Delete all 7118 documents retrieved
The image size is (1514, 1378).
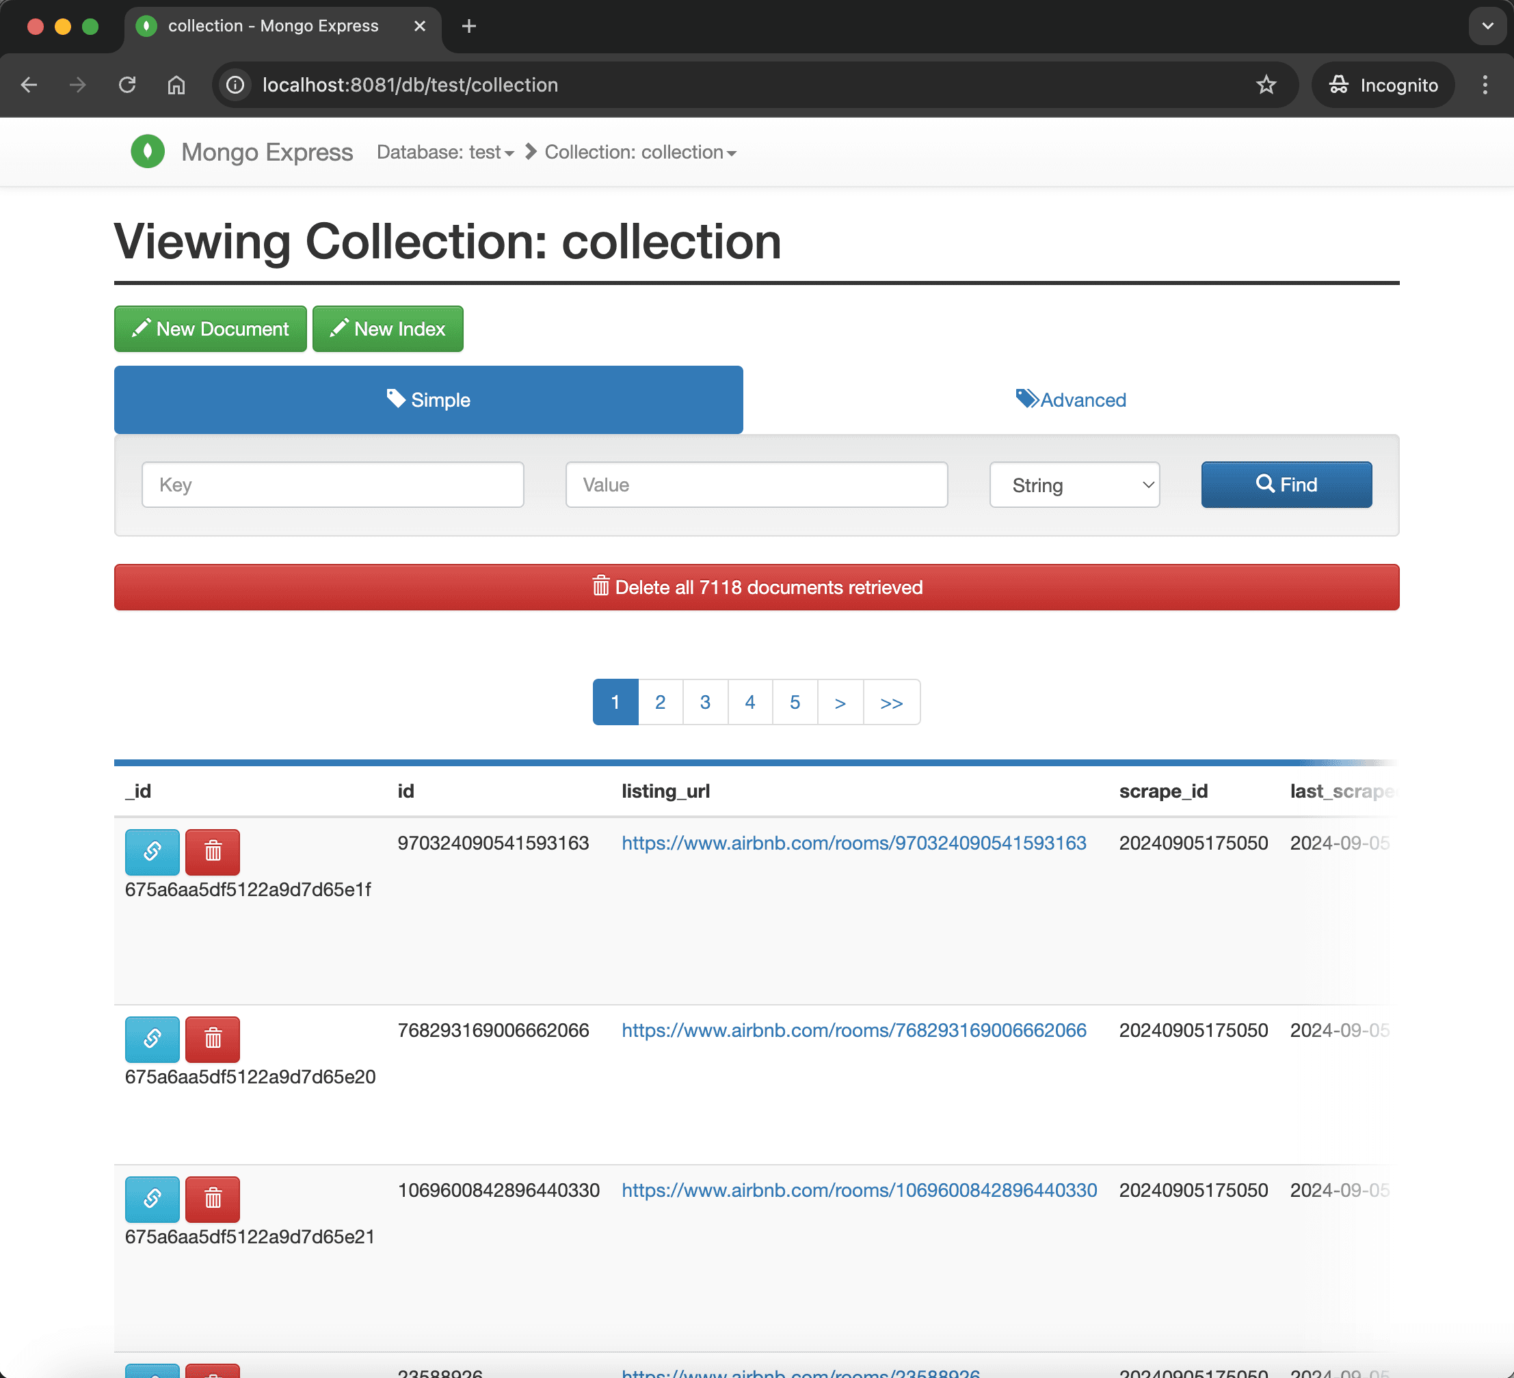click(x=756, y=587)
